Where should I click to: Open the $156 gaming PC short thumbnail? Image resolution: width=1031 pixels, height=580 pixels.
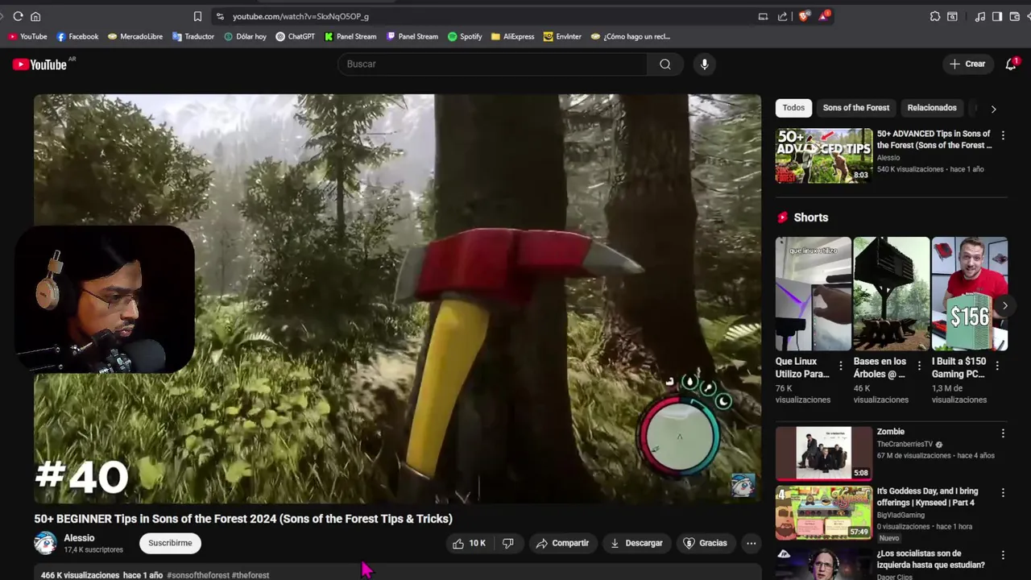(969, 293)
